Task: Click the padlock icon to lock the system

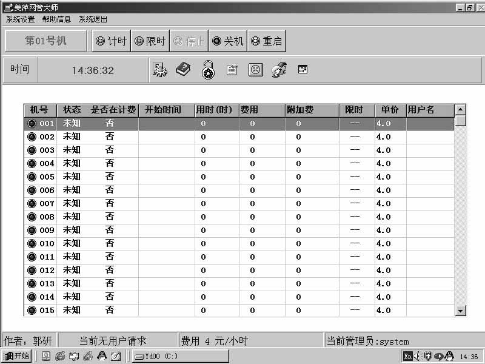Action: click(207, 69)
